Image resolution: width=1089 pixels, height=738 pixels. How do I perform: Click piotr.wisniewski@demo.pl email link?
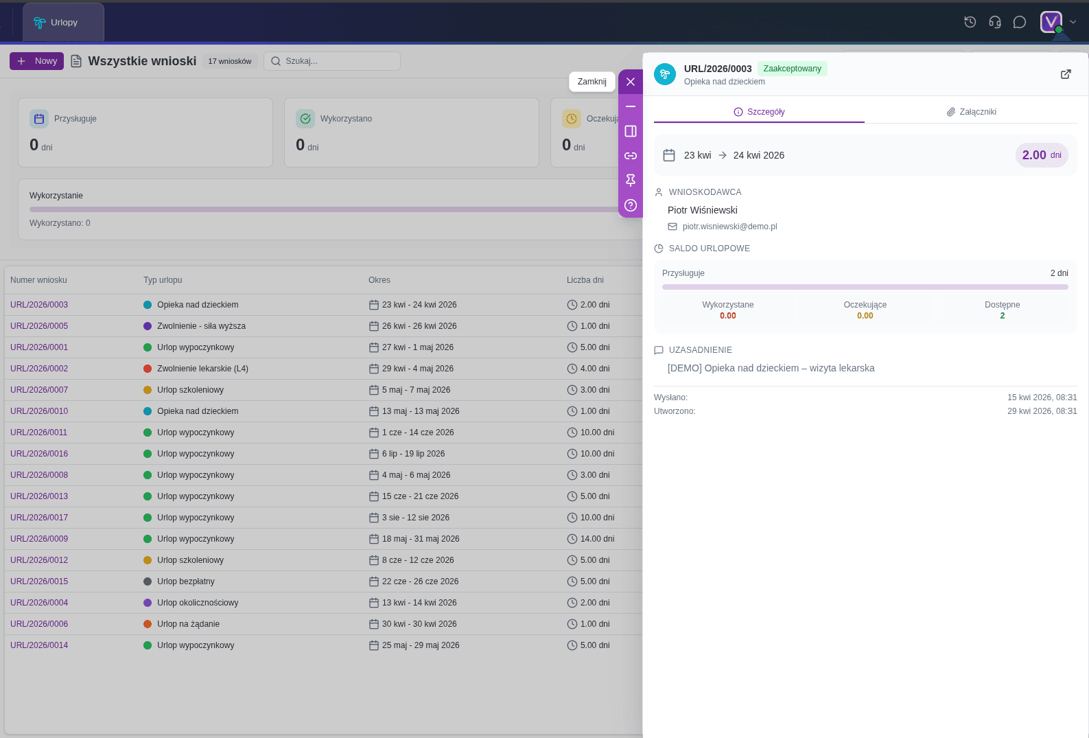coord(729,227)
